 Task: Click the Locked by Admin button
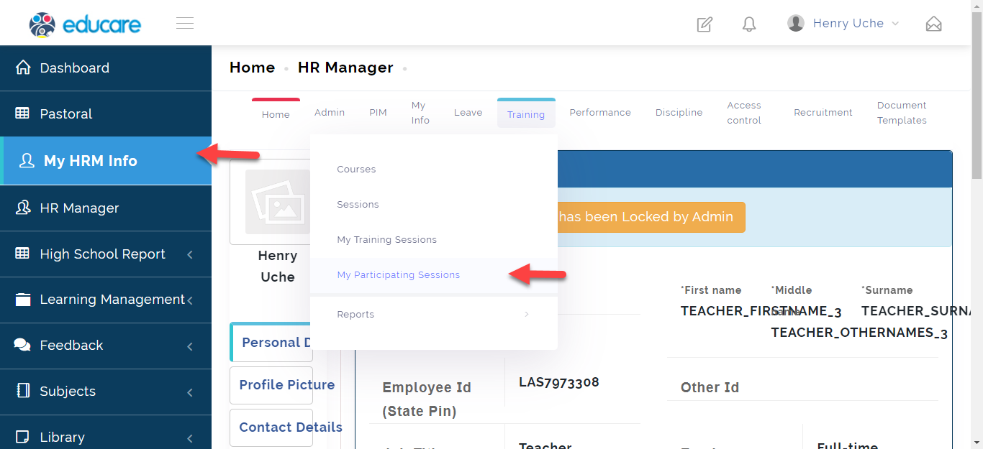coord(651,217)
